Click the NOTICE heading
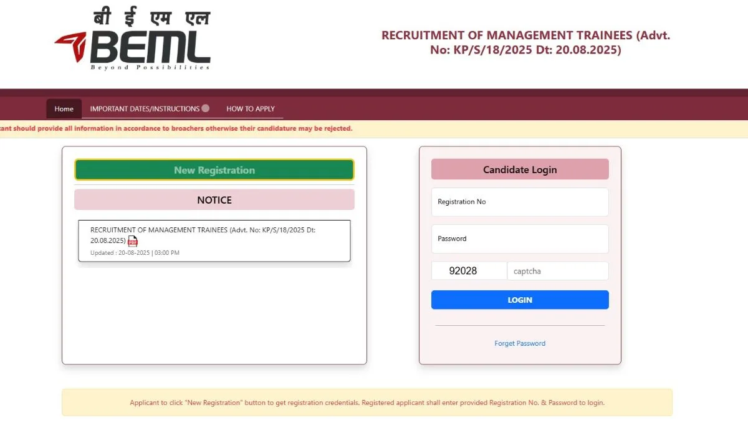748x428 pixels. coord(214,200)
